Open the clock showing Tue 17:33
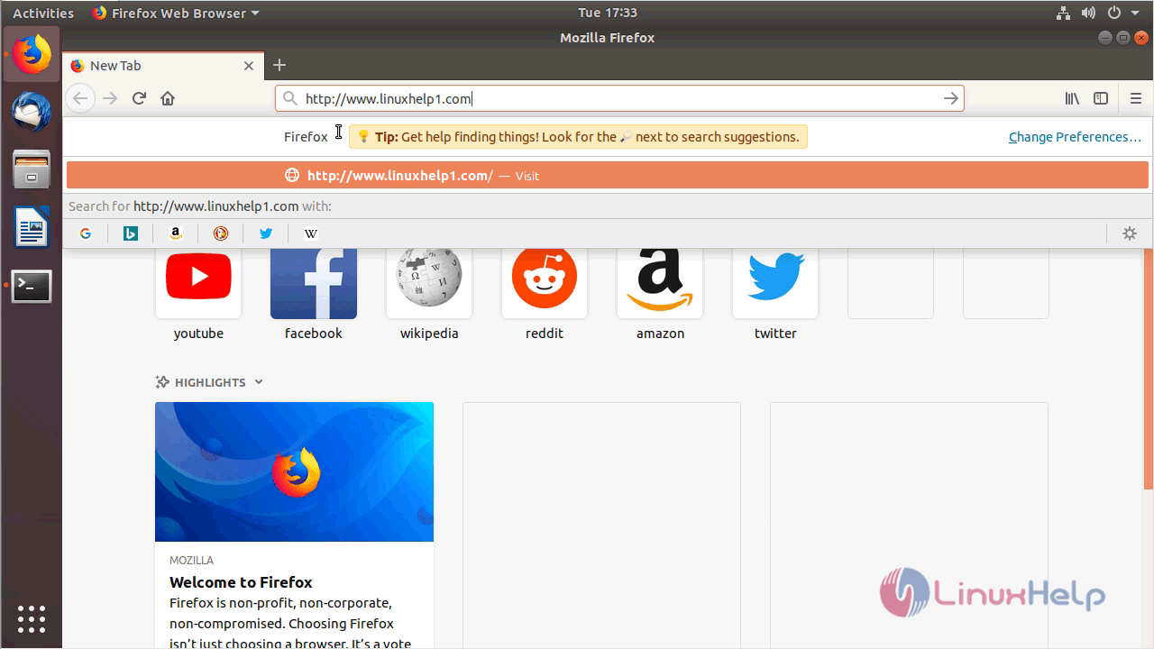Viewport: 1154px width, 649px height. click(608, 13)
